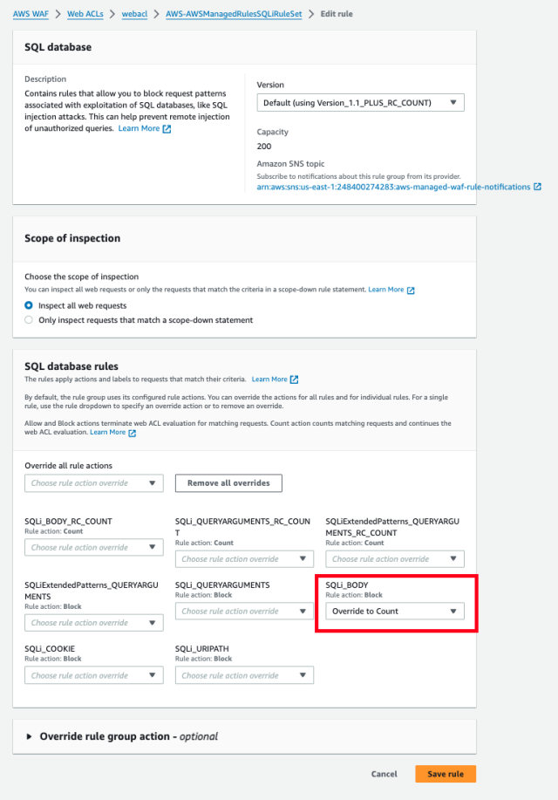Open AWS-AWSManagedRulesSQLiRuleSet breadcrumb link

point(234,14)
